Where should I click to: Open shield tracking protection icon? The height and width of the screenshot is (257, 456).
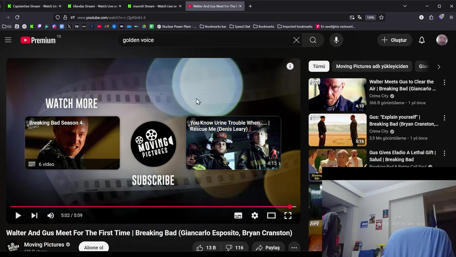(x=58, y=17)
